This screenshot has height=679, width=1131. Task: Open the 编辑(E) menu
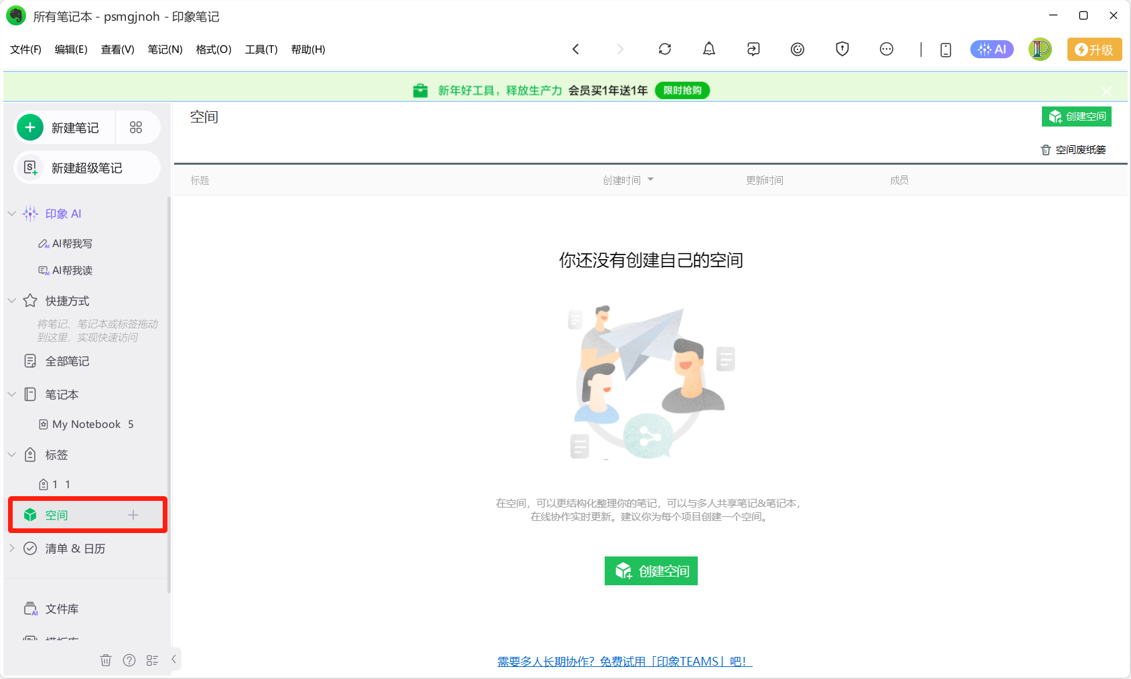coord(71,50)
